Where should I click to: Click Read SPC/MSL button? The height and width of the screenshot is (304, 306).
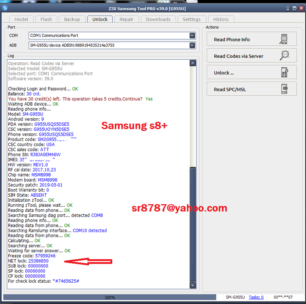point(252,89)
